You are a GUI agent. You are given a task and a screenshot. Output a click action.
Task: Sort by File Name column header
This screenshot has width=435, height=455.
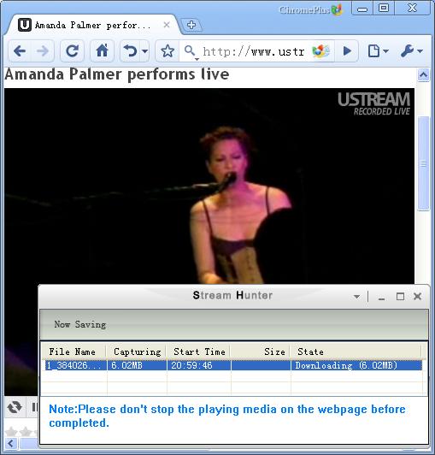pyautogui.click(x=74, y=352)
